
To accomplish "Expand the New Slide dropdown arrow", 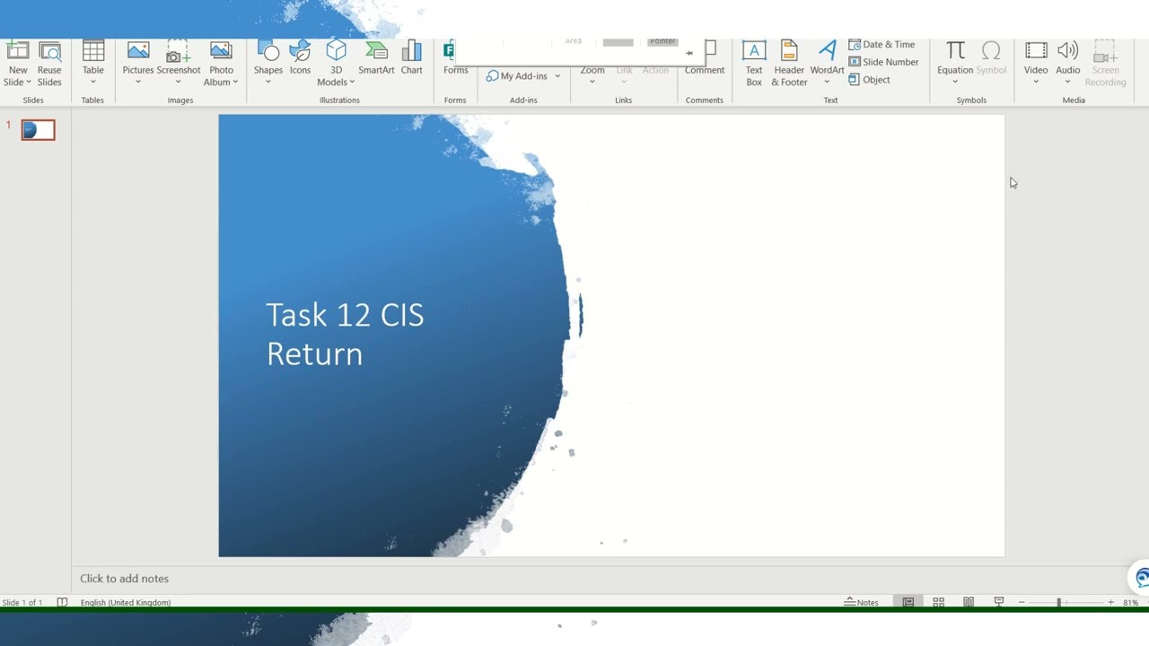I will (x=29, y=83).
